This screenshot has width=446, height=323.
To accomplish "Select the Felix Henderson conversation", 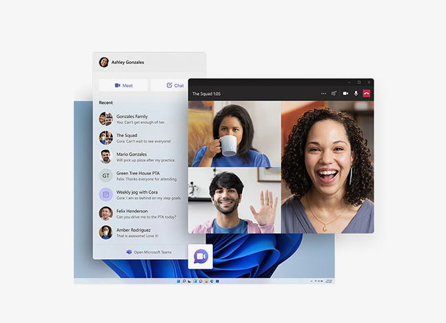I will 141,213.
